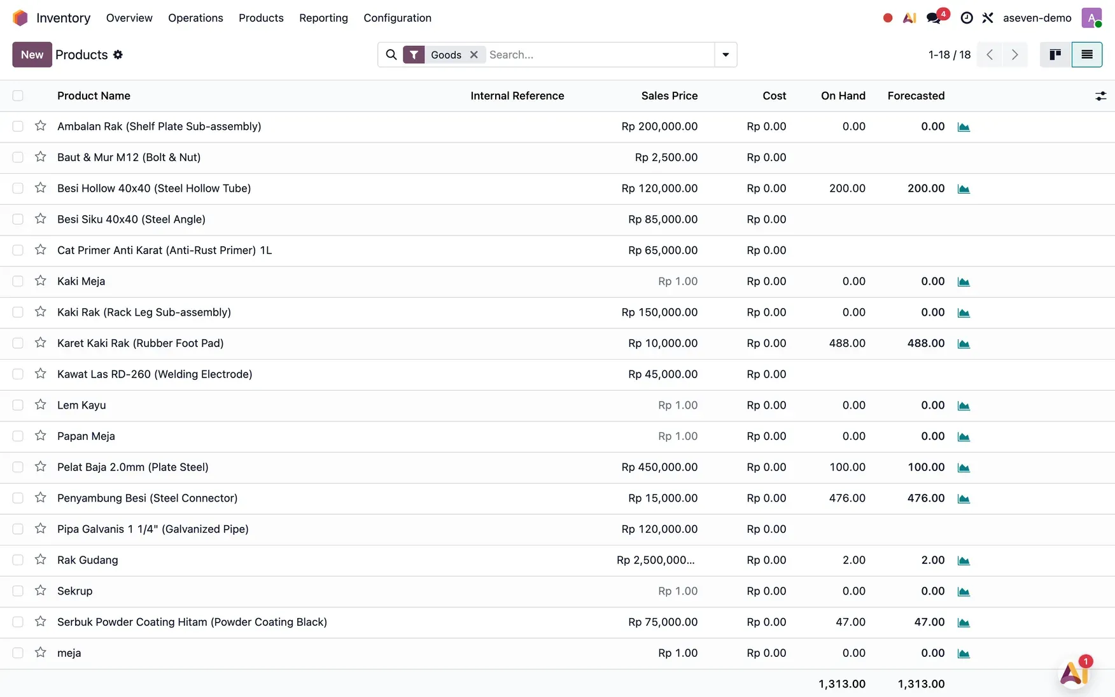Switch to Kanban view
The width and height of the screenshot is (1115, 697).
(x=1055, y=55)
